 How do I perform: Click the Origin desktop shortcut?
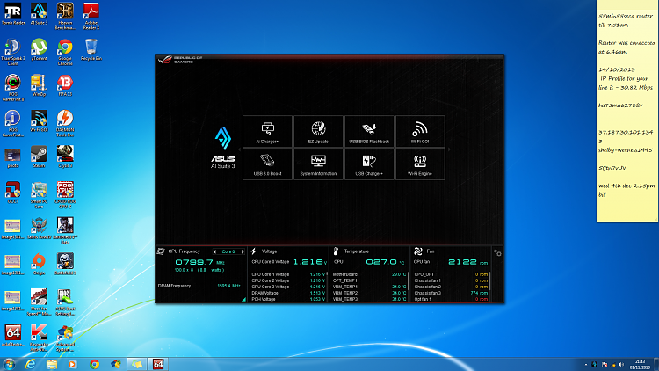click(x=39, y=264)
